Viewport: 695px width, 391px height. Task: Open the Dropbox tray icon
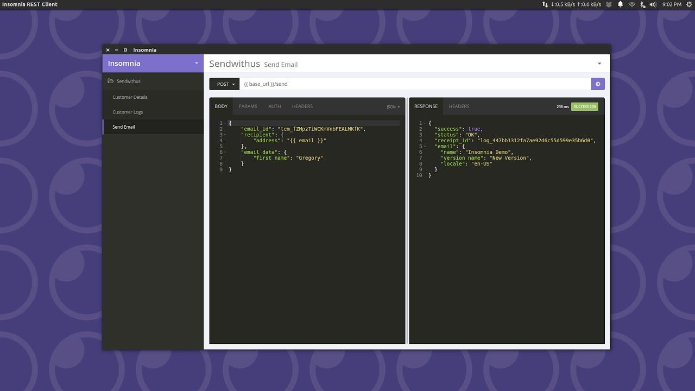[x=609, y=4]
